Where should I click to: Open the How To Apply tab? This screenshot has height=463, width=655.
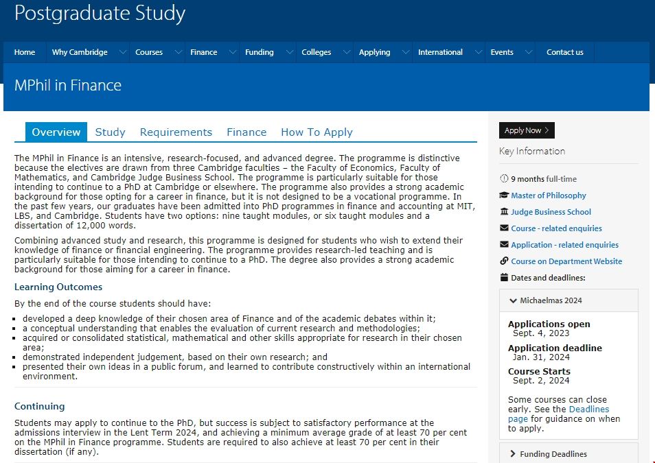pyautogui.click(x=317, y=132)
